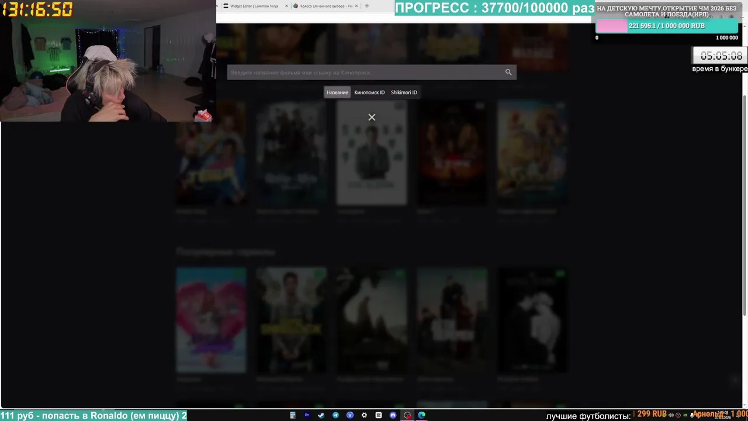Open the white square app before Discord
748x421 pixels.
coord(379,416)
